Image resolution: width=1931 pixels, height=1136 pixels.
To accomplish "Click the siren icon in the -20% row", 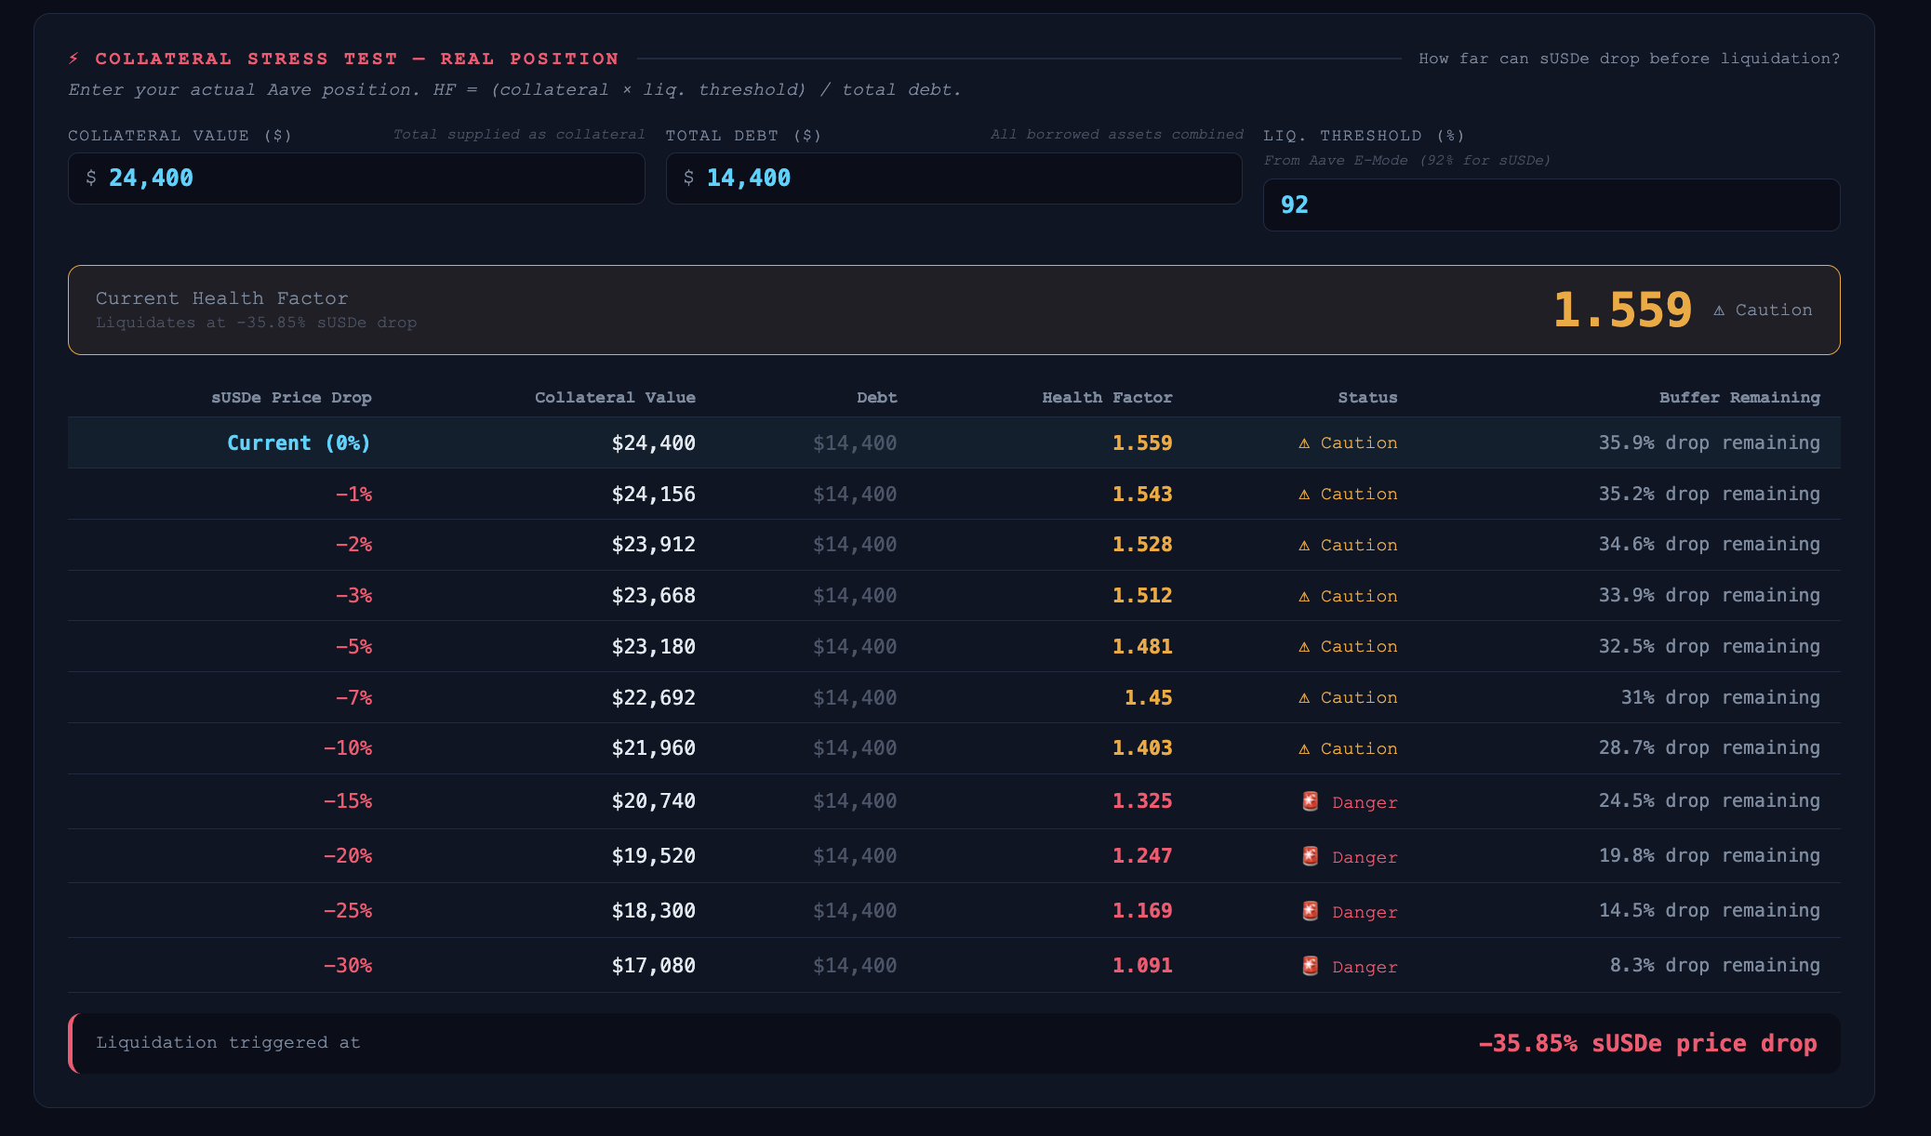I will click(1310, 856).
